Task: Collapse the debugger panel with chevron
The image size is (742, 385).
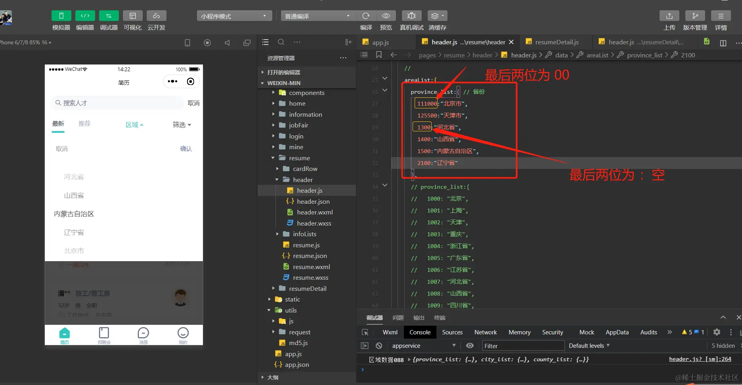Action: click(723, 317)
